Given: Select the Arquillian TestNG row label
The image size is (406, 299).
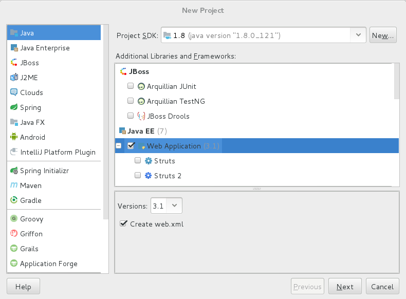Looking at the screenshot, I should [x=176, y=101].
